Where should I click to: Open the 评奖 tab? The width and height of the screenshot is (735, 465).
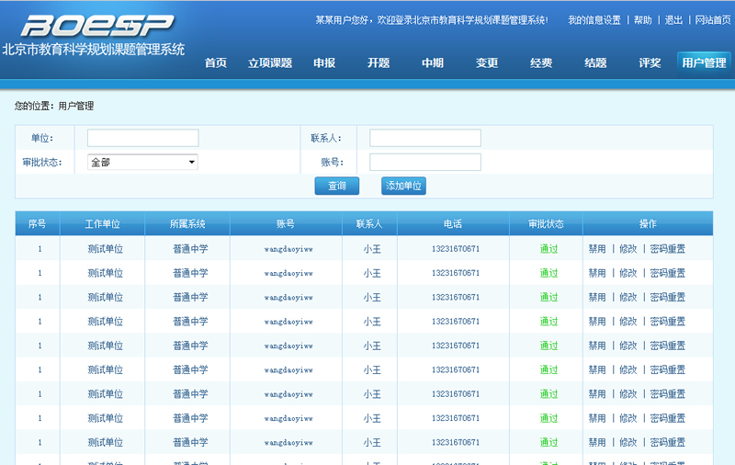coord(650,63)
